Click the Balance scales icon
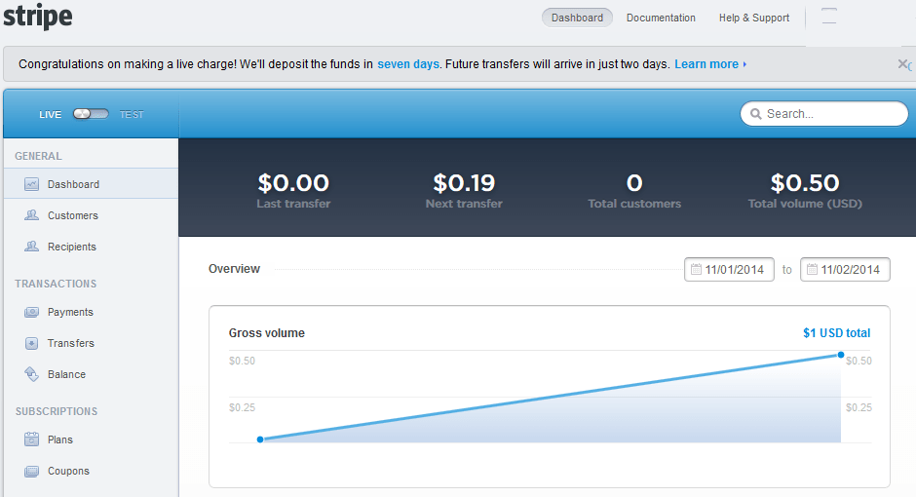916x497 pixels. [31, 374]
